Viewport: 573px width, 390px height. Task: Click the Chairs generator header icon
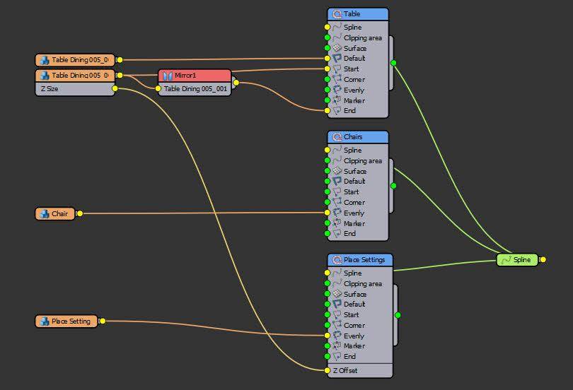click(337, 136)
